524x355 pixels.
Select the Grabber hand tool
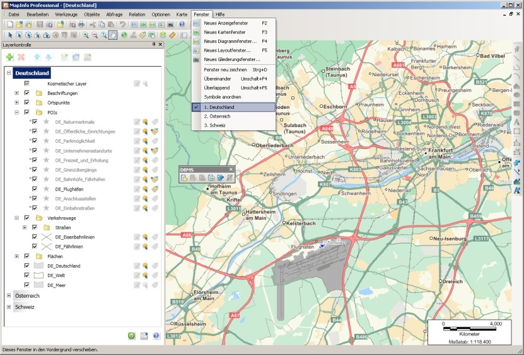[x=113, y=35]
